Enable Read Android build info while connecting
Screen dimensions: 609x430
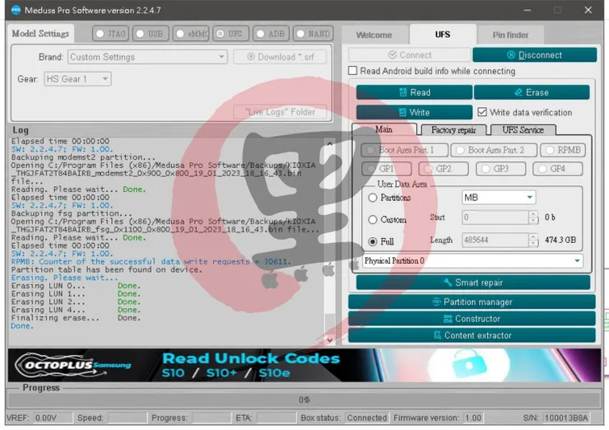pos(353,70)
